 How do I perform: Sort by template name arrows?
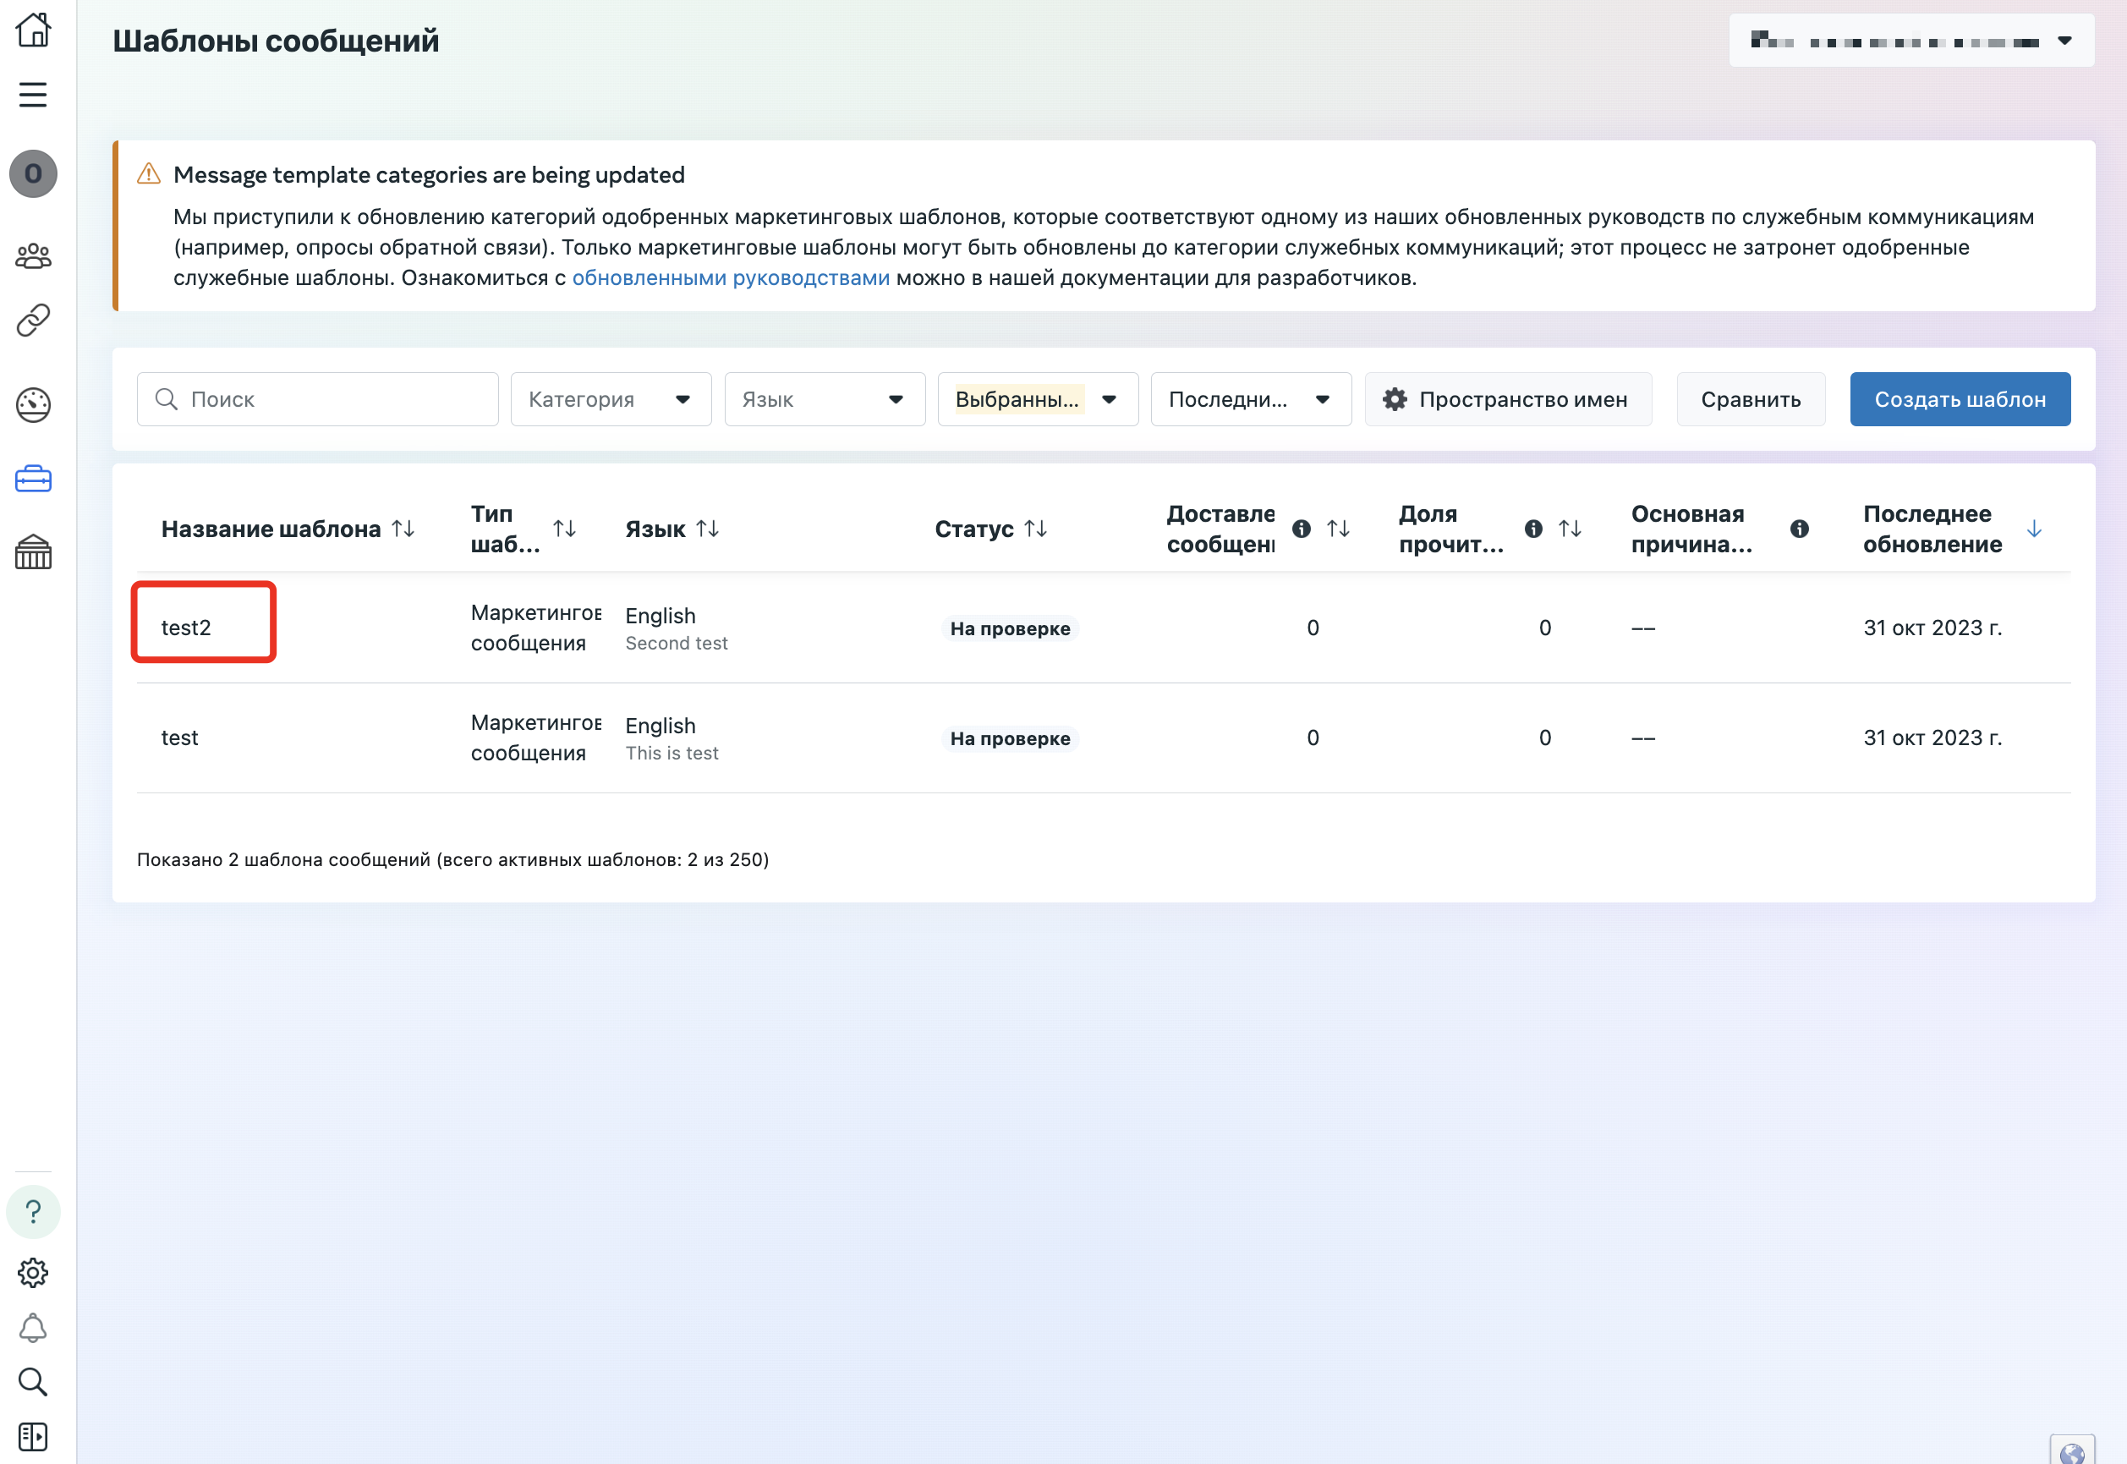[x=403, y=529]
